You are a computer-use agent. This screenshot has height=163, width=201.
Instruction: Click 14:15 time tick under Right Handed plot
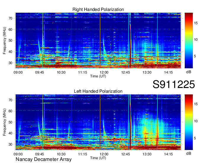tap(168, 72)
